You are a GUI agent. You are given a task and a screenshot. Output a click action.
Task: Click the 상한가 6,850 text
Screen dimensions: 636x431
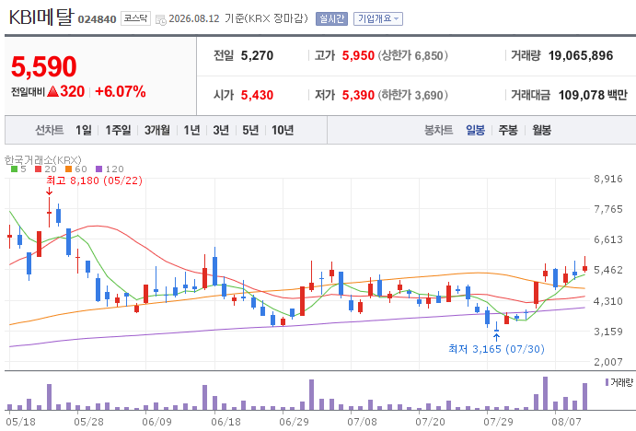pyautogui.click(x=413, y=55)
